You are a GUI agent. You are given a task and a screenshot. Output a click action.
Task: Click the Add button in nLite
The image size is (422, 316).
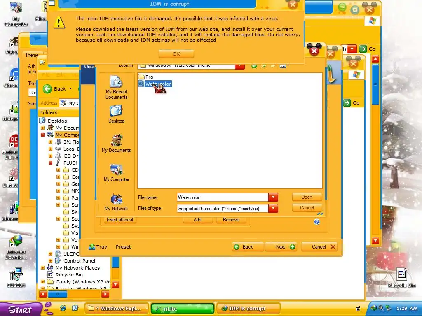(197, 220)
